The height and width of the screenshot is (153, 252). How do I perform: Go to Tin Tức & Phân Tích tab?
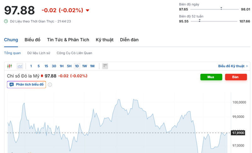[68, 40]
